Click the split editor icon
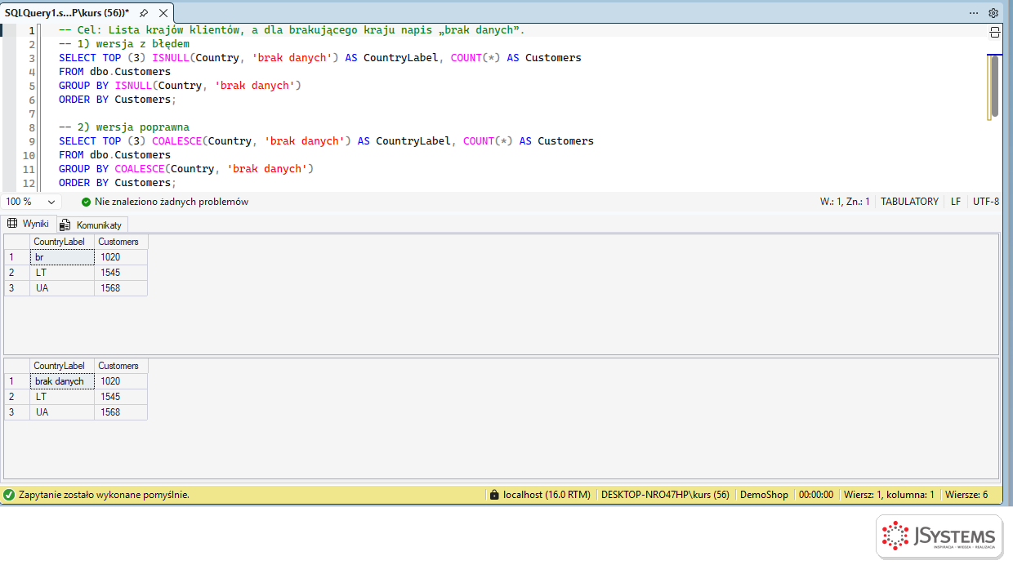Image resolution: width=1013 pixels, height=565 pixels. click(x=994, y=33)
